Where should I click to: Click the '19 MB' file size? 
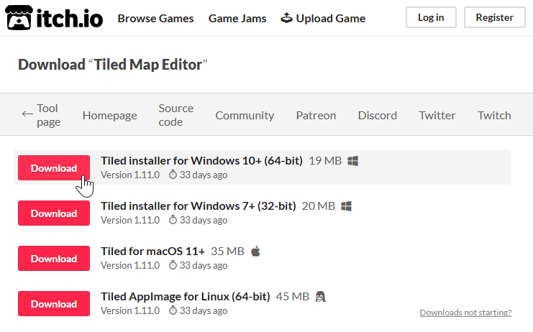click(x=325, y=160)
